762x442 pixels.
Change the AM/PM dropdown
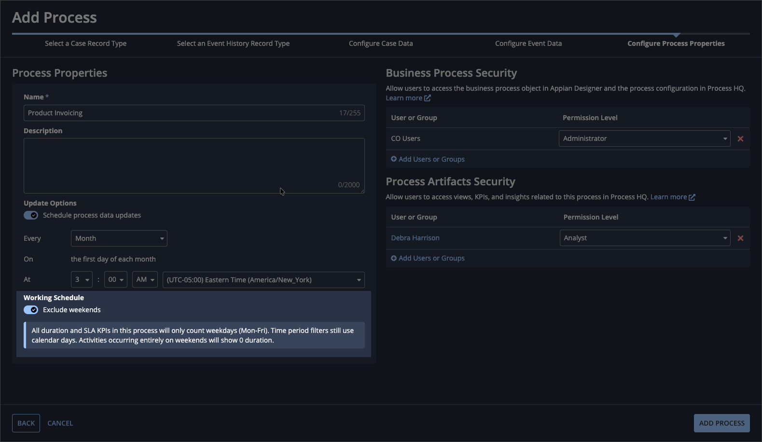(145, 280)
